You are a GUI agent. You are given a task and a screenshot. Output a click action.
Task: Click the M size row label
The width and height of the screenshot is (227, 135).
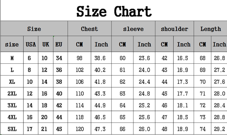pos(12,58)
